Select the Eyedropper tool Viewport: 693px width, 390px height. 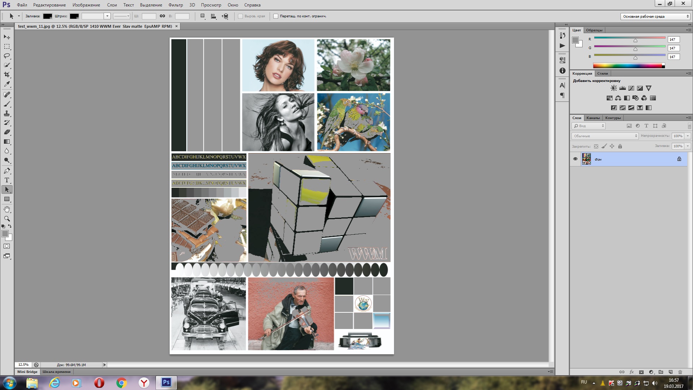coord(7,84)
